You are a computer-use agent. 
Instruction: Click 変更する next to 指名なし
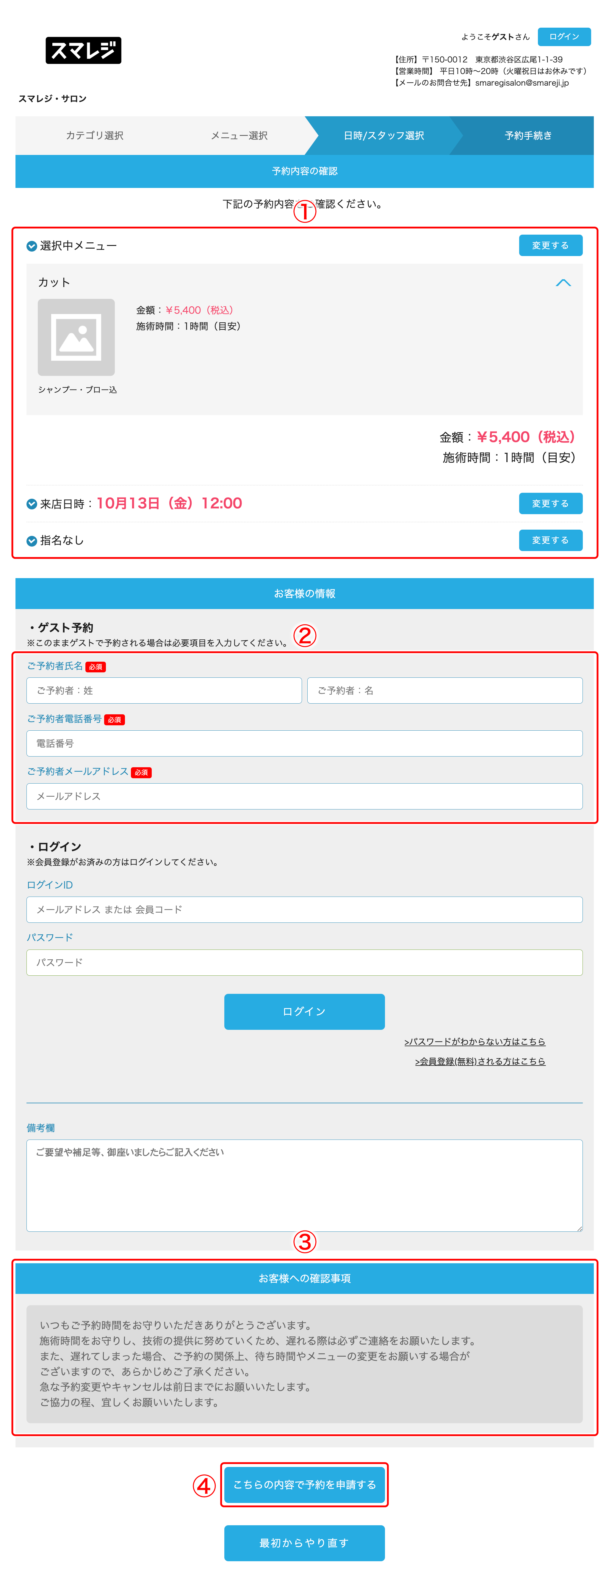coord(551,540)
